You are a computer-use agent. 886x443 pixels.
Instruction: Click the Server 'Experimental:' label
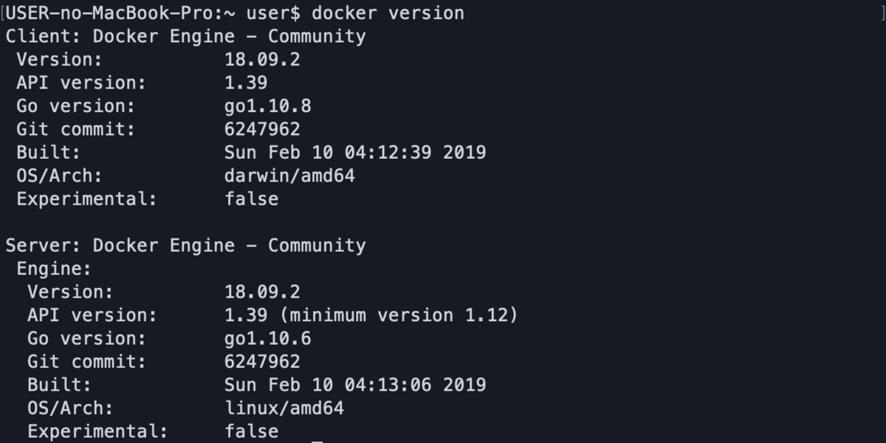point(98,431)
